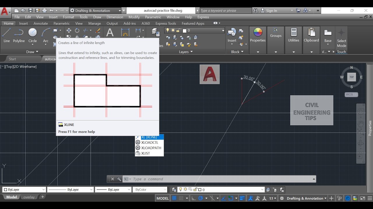Click the New file quick access icon
This screenshot has height=209, width=373.
[17, 10]
